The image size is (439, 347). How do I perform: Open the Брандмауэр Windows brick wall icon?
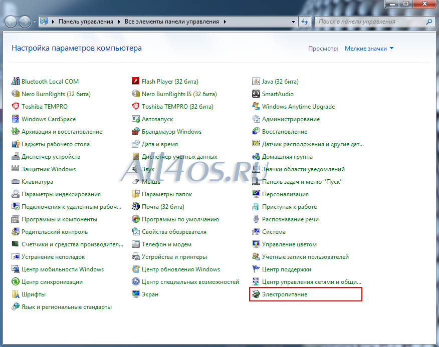coord(135,132)
